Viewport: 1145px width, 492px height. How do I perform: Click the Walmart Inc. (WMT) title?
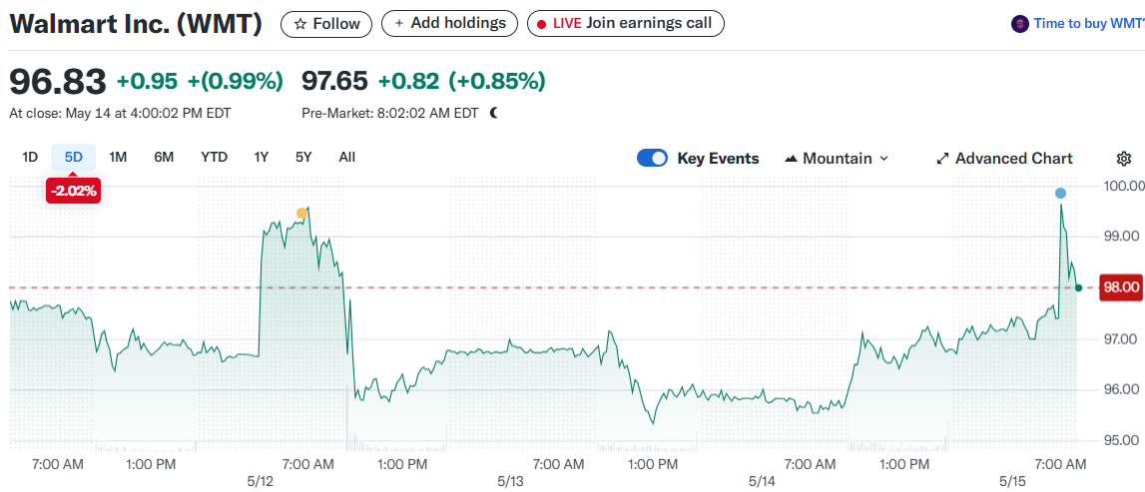tap(136, 23)
